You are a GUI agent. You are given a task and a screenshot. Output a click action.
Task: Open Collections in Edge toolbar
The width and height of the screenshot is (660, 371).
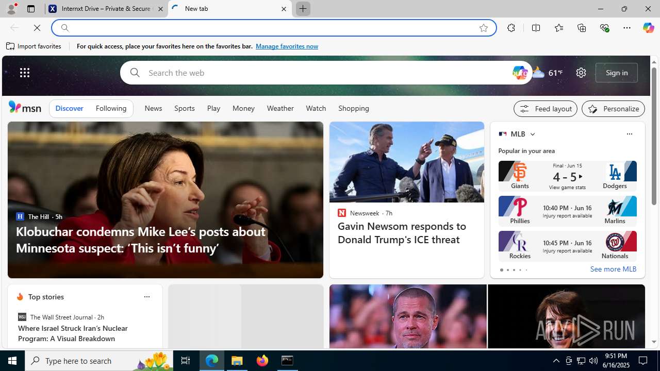(582, 28)
